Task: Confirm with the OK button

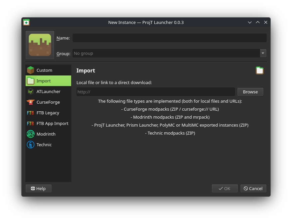Action: (224, 188)
